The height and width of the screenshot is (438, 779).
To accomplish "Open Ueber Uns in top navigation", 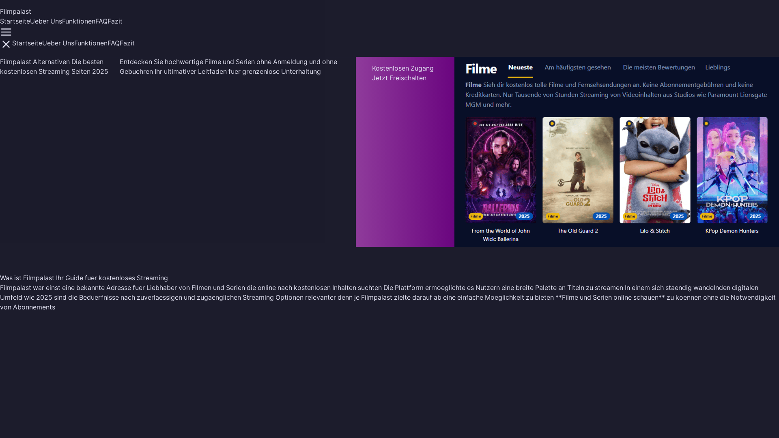I will coord(46,21).
